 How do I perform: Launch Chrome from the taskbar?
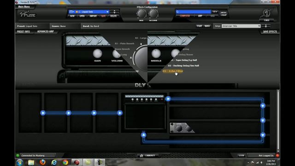[x=65, y=162]
